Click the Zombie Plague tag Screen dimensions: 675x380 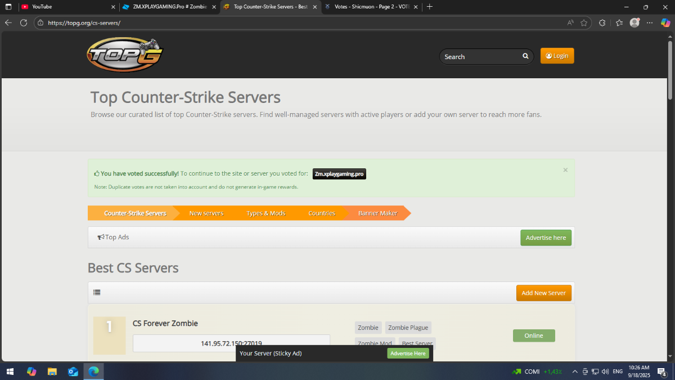coord(408,328)
